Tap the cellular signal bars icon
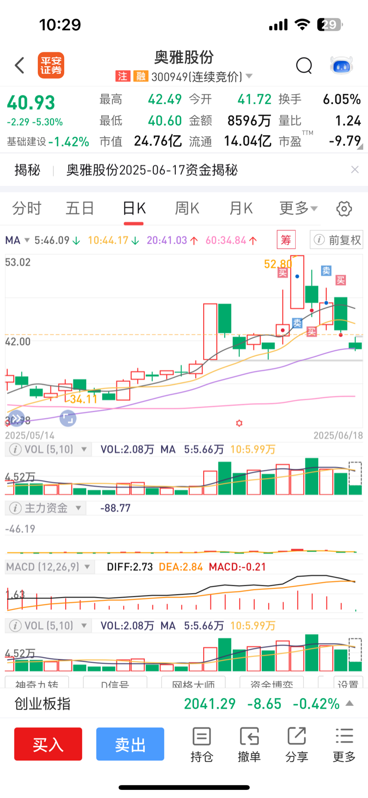The height and width of the screenshot is (798, 368). [278, 25]
